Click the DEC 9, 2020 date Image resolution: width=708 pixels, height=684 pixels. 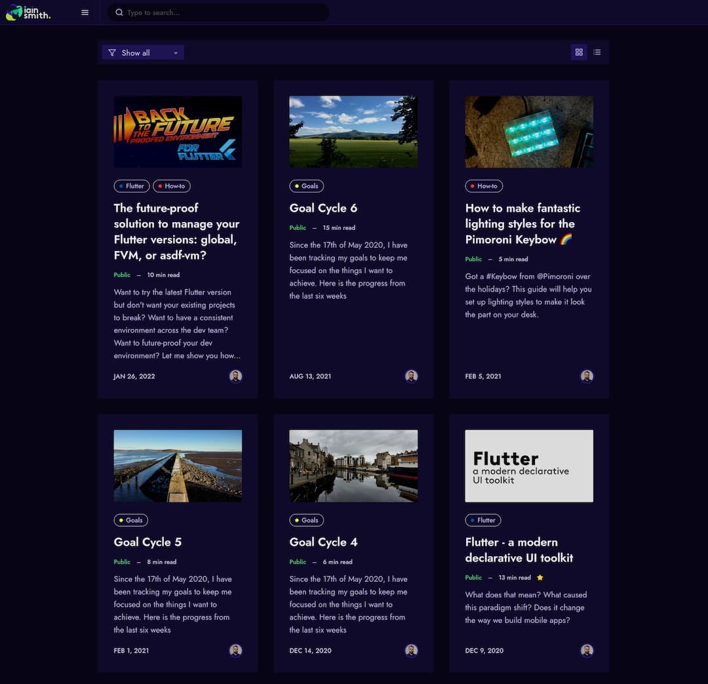coord(484,651)
